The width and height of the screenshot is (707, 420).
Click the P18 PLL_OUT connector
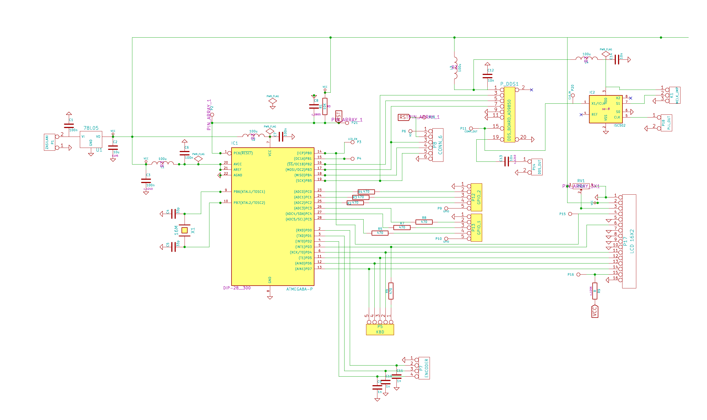666,123
